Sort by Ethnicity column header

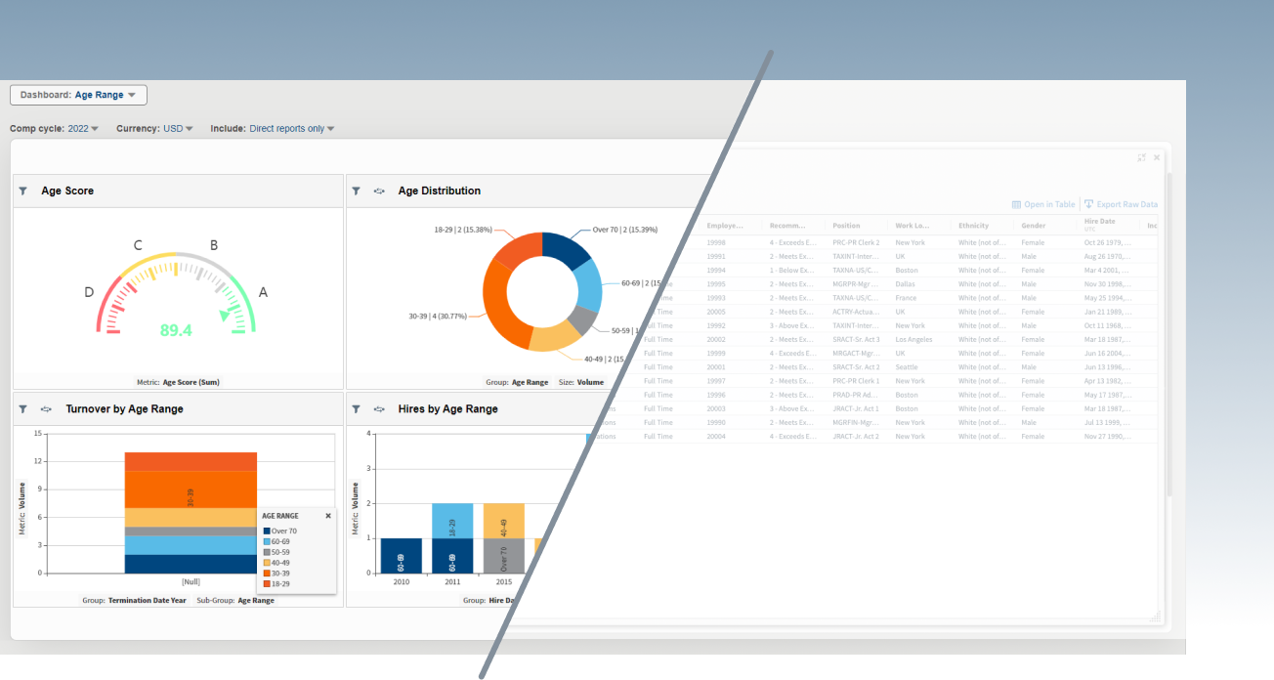(974, 226)
